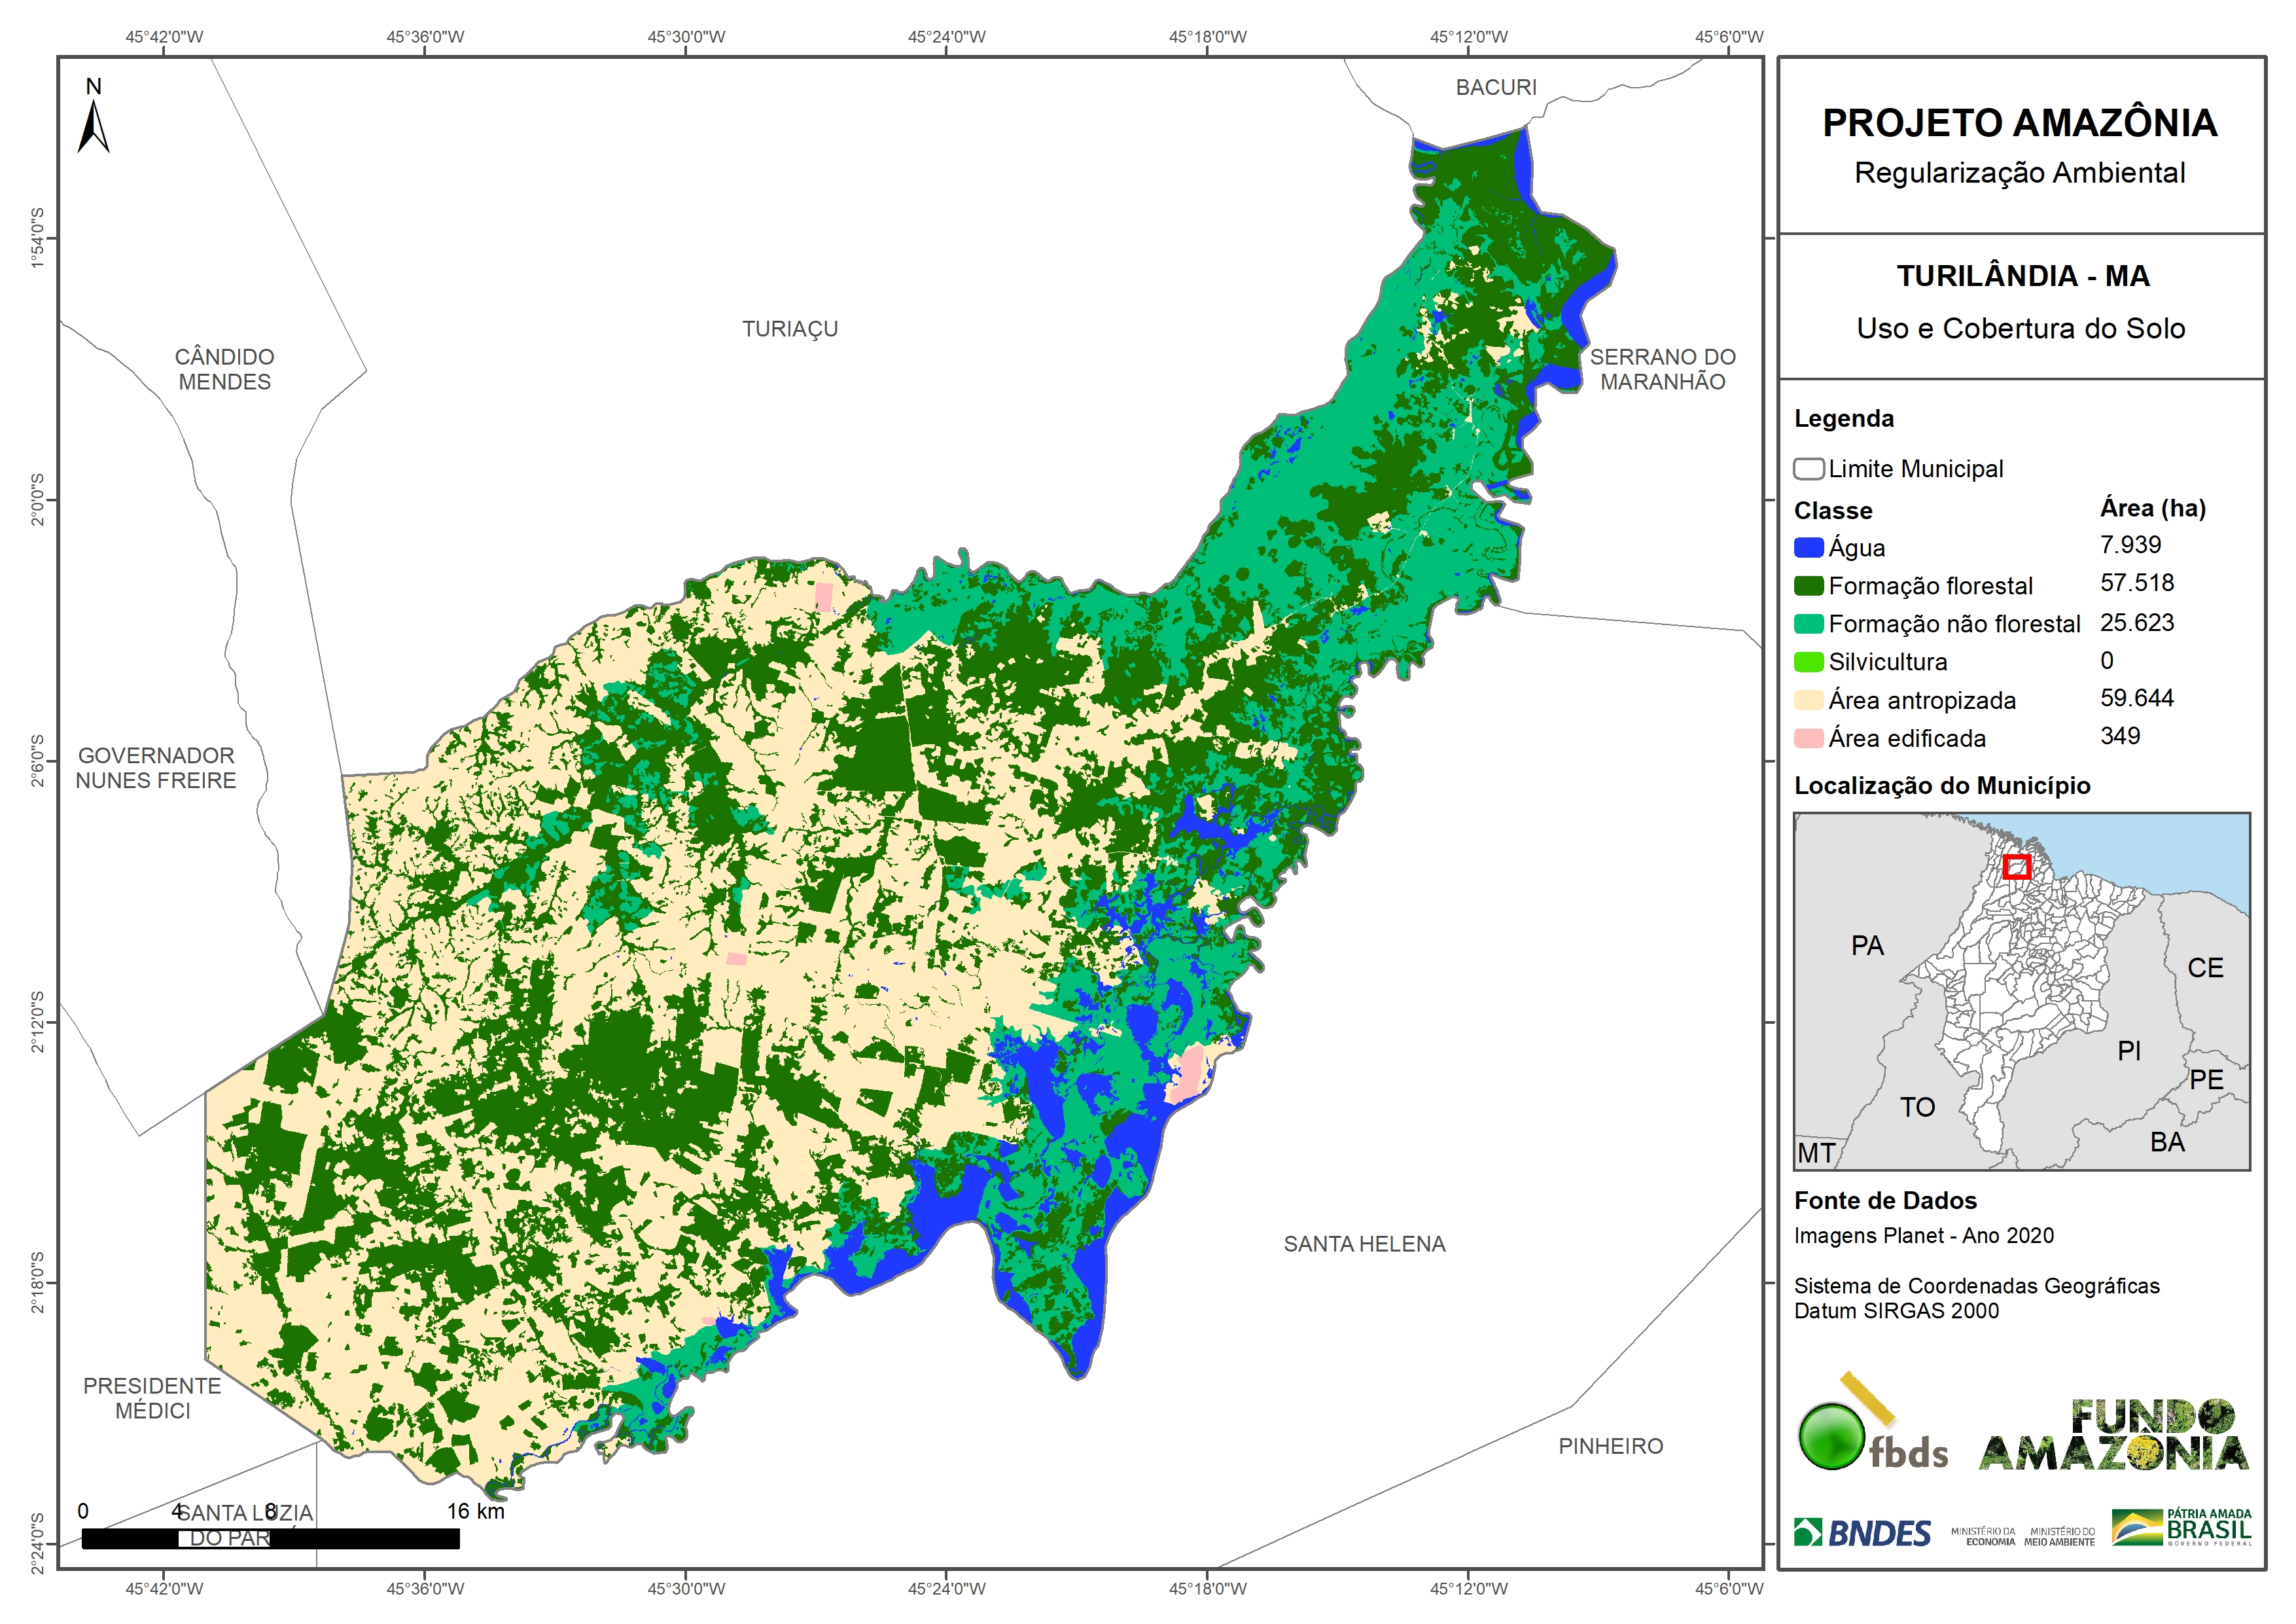This screenshot has height=1624, width=2296.
Task: Click the blue Água legend swatch
Action: coord(1808,547)
